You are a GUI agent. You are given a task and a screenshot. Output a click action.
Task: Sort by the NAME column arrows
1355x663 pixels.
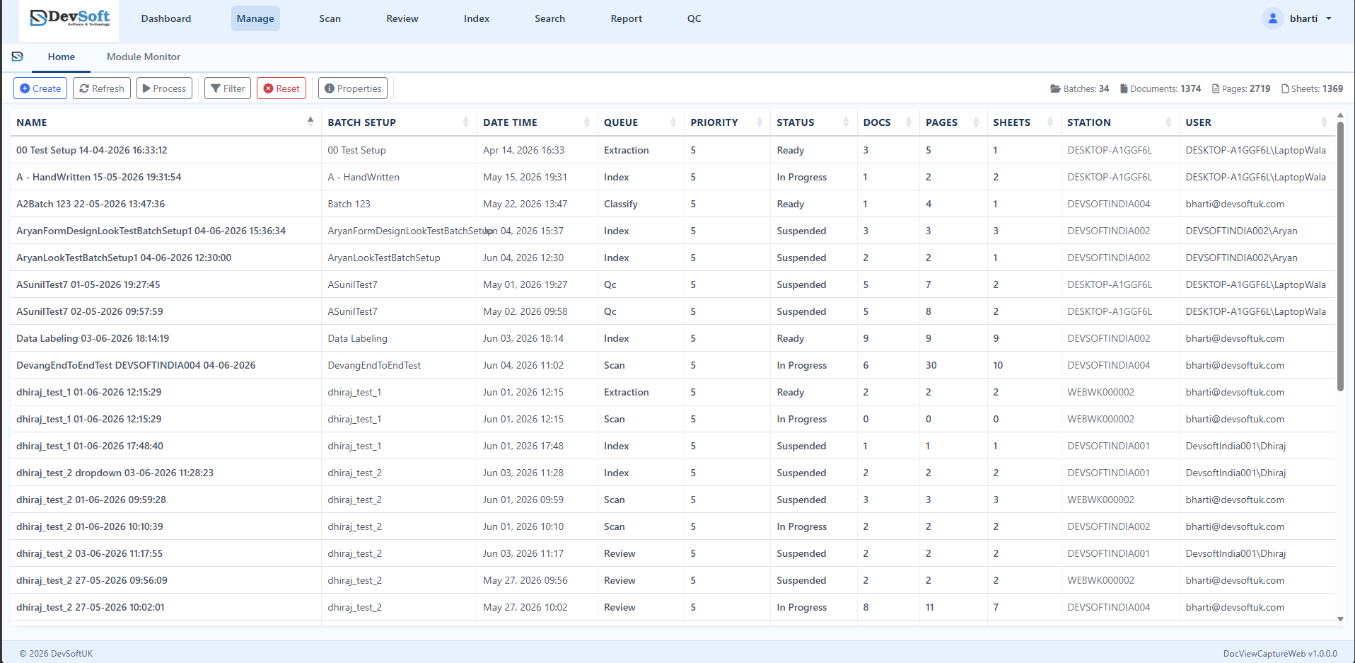(310, 122)
